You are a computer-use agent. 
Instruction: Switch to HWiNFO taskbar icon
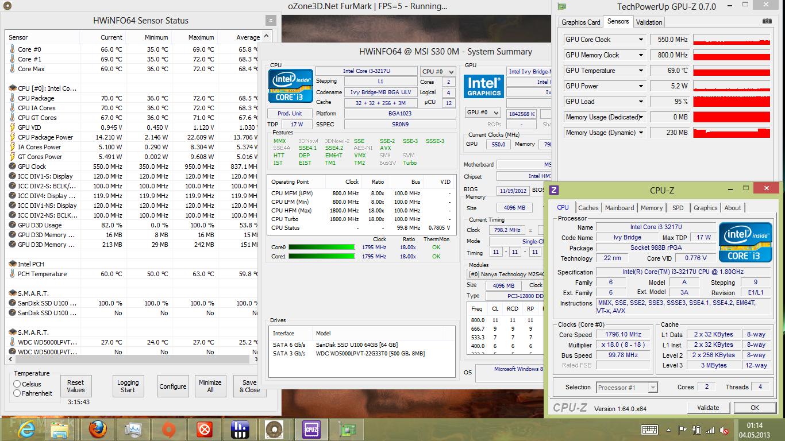(x=240, y=429)
